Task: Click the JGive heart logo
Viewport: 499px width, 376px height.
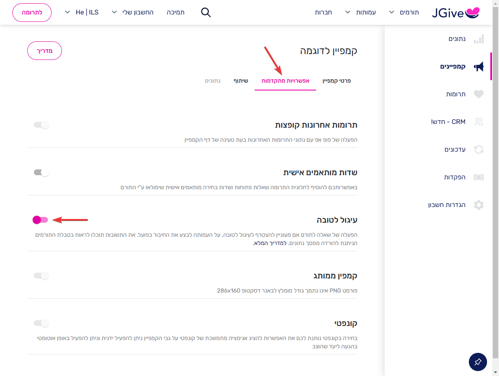Action: 456,13
